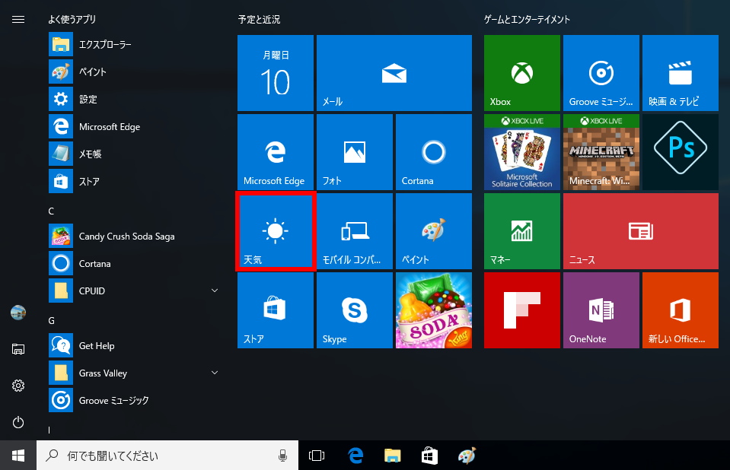The height and width of the screenshot is (470, 730).
Task: Click the 予定と近況 group header
Action: [259, 20]
